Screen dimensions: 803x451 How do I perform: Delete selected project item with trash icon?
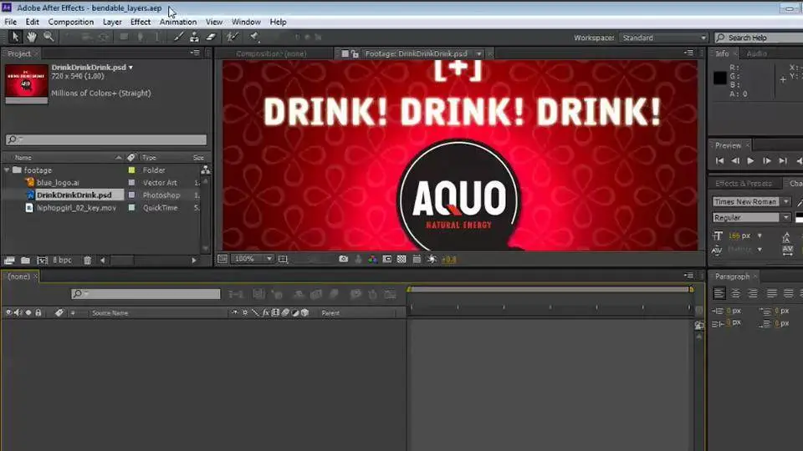(x=88, y=261)
